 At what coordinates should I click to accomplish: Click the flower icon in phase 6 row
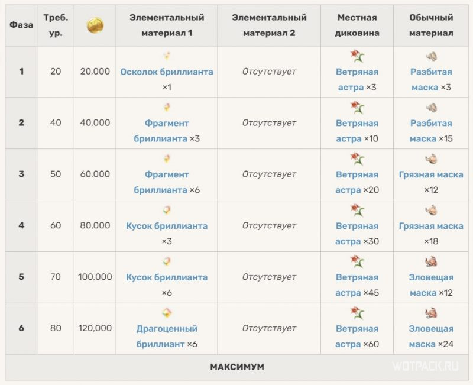357,313
